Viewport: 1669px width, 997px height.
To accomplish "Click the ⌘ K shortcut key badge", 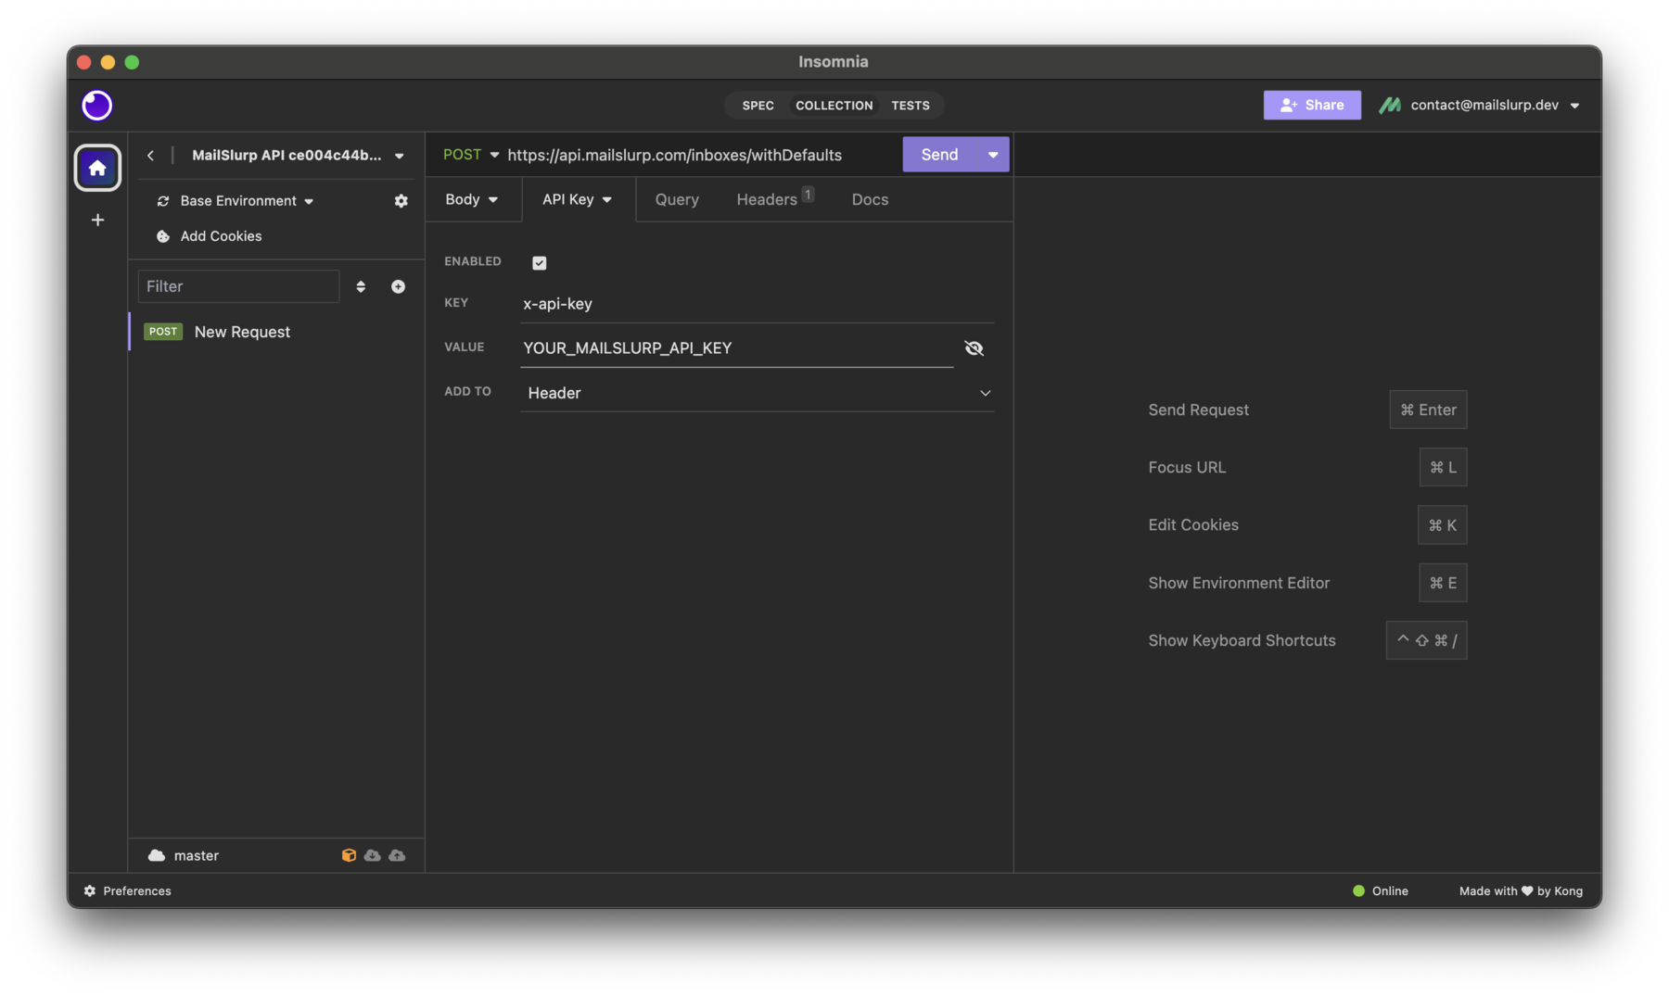I will click(x=1442, y=525).
